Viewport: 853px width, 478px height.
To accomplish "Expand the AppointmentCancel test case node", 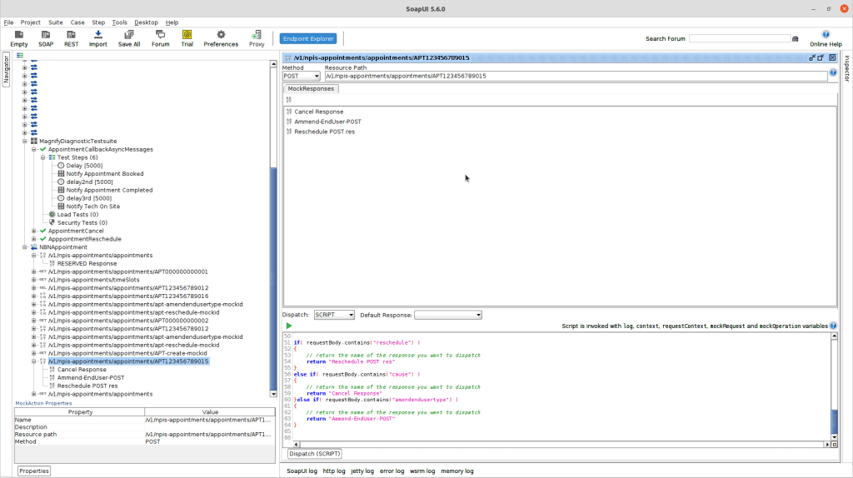I will pyautogui.click(x=34, y=231).
